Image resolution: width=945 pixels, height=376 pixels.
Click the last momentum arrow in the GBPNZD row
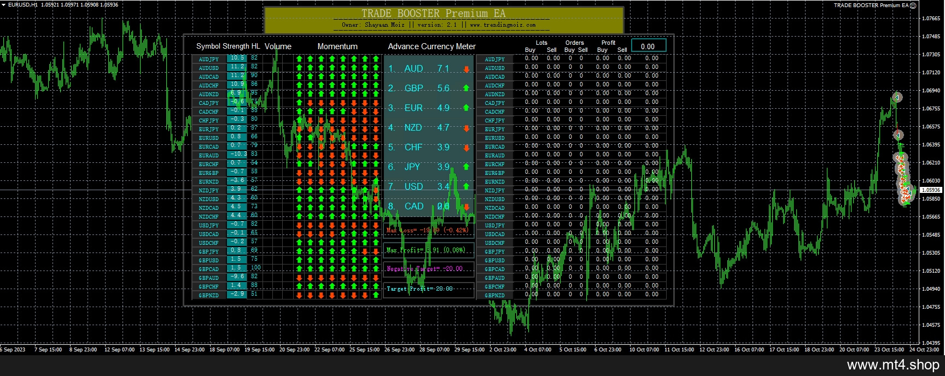376,295
